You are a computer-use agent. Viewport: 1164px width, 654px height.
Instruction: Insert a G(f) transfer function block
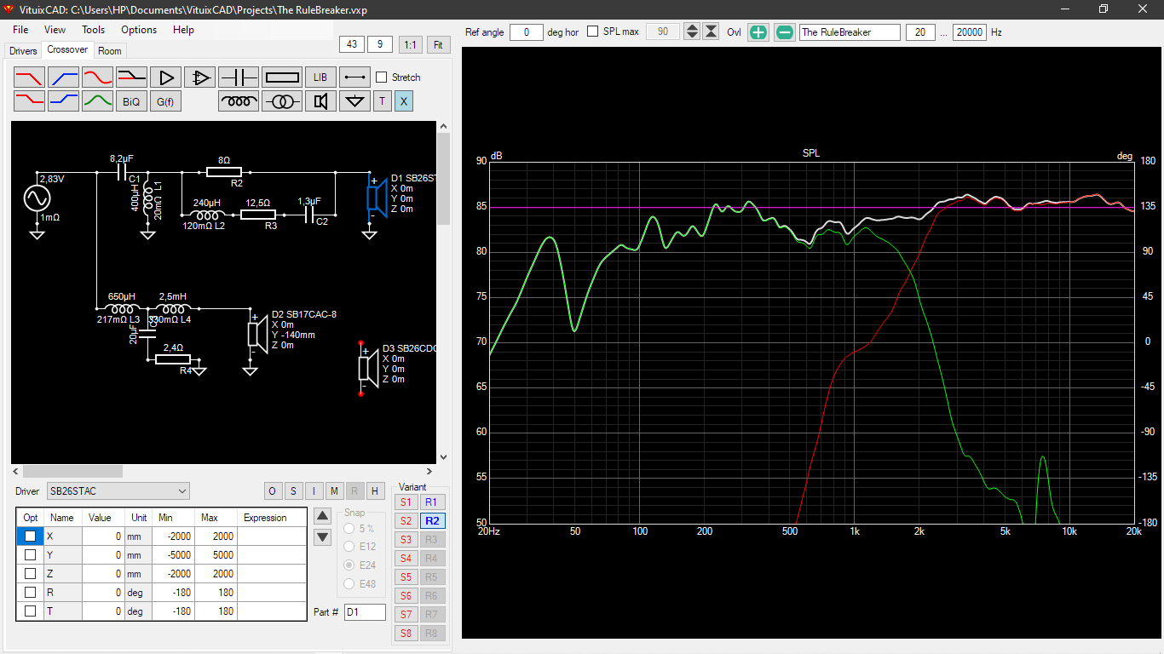166,101
